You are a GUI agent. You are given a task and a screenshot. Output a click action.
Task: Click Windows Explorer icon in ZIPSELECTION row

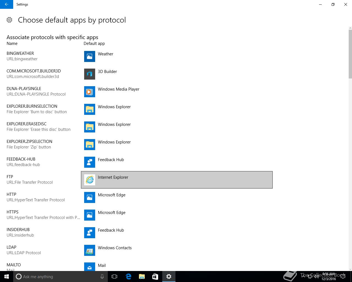coord(90,145)
